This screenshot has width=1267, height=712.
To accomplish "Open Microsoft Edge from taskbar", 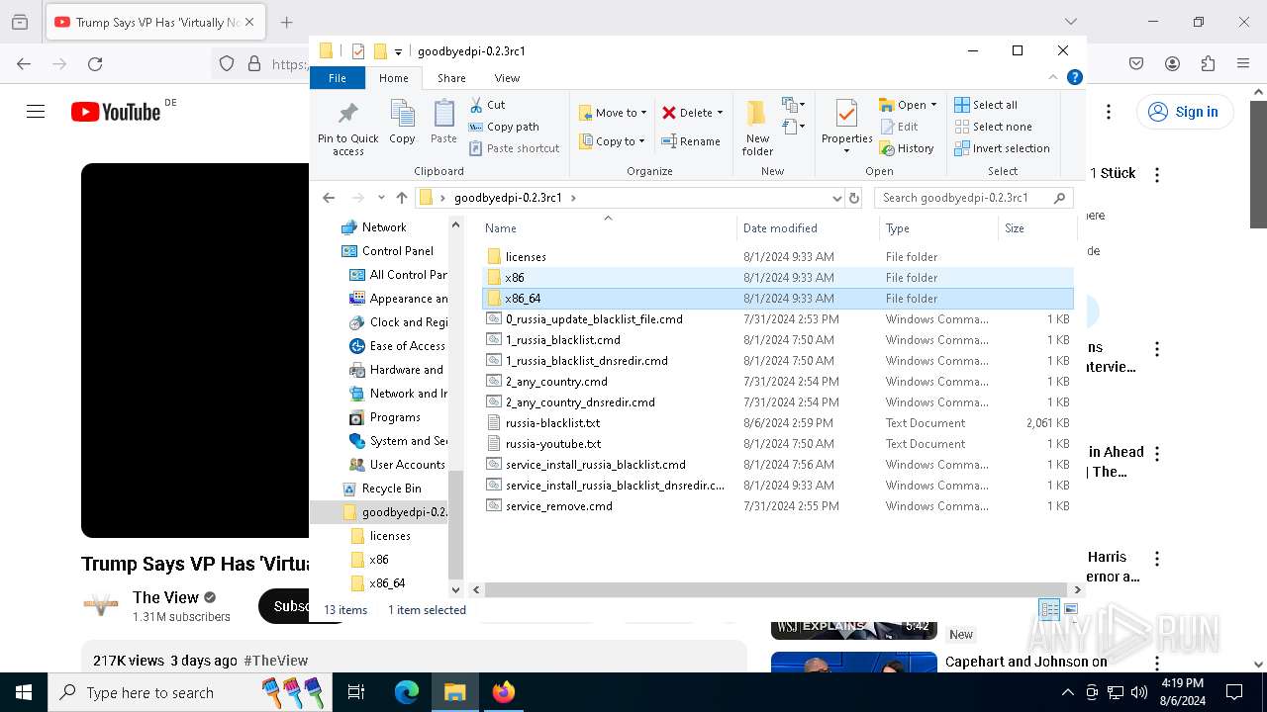I will pyautogui.click(x=407, y=692).
